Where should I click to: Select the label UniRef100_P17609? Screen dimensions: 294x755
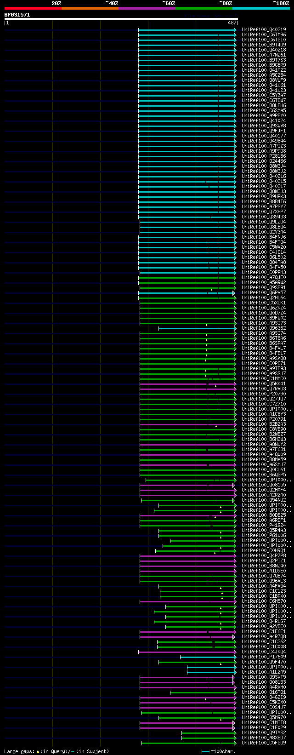point(264,657)
